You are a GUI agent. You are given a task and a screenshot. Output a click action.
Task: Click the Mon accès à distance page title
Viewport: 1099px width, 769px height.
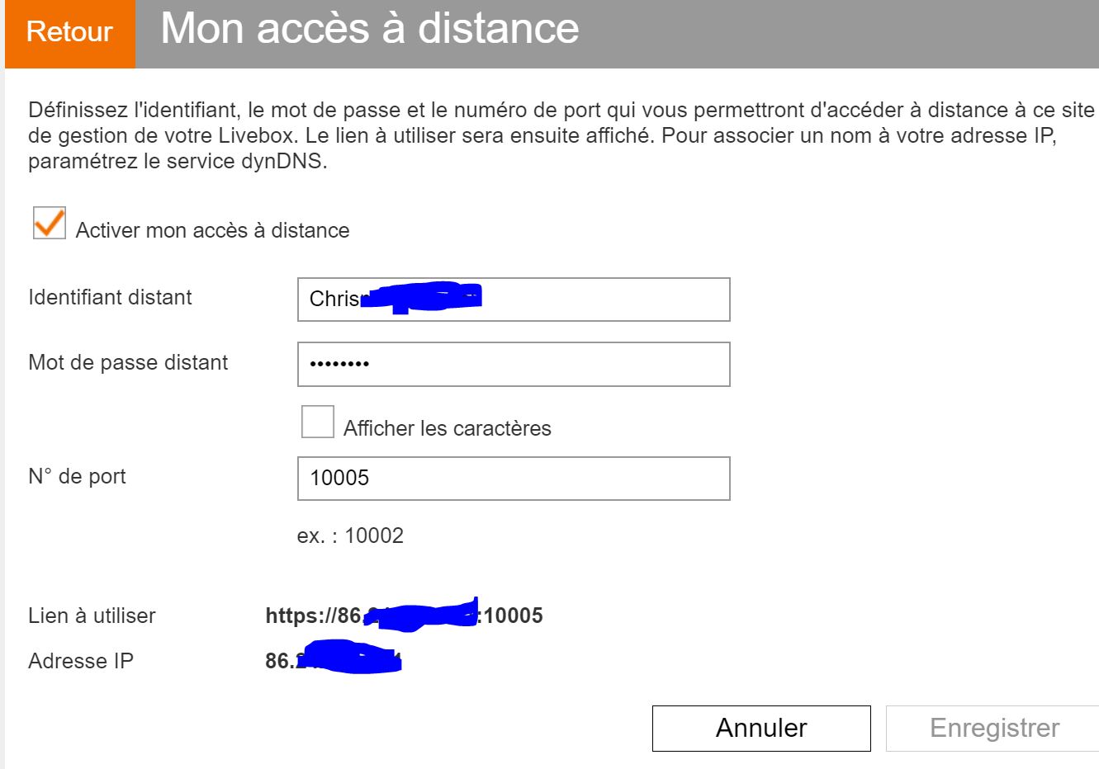pyautogui.click(x=370, y=29)
